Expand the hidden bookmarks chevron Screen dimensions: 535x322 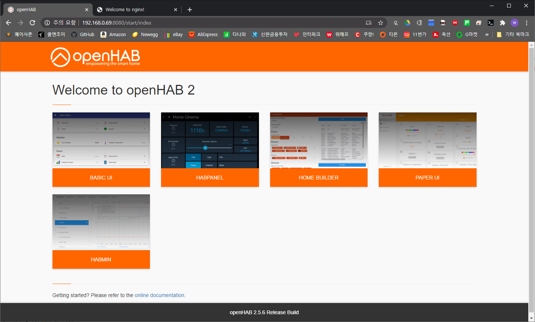coord(487,34)
